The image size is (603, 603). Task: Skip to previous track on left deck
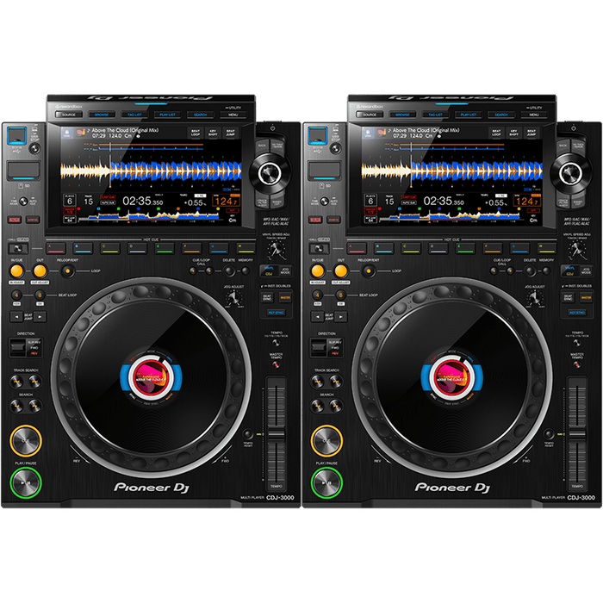[x=16, y=382]
